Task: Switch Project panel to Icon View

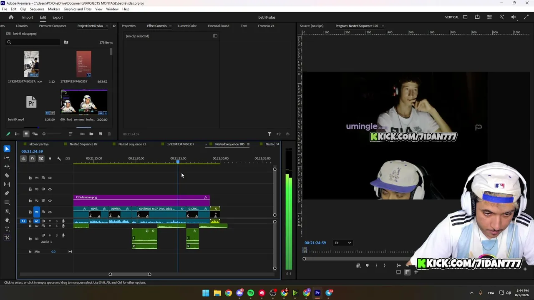Action: point(26,134)
